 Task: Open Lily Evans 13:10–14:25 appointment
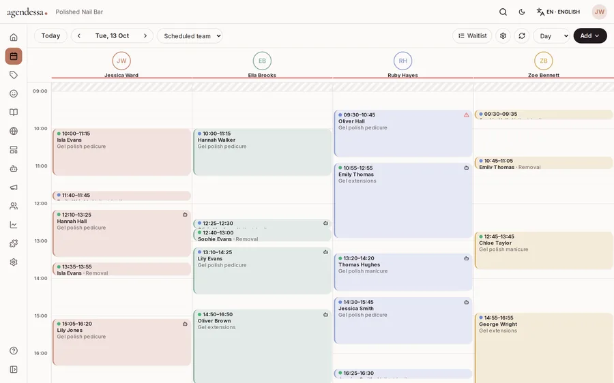pos(263,271)
